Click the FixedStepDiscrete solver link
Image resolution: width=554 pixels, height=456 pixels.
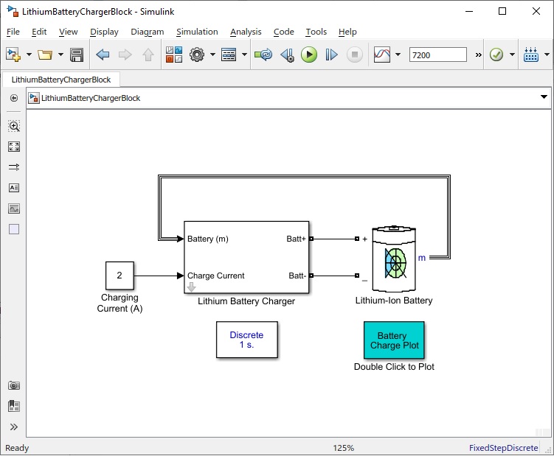pyautogui.click(x=503, y=448)
